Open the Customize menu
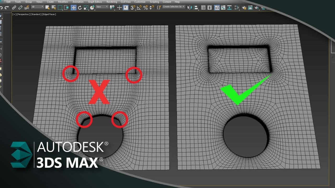The image size is (335, 188). 140,2
